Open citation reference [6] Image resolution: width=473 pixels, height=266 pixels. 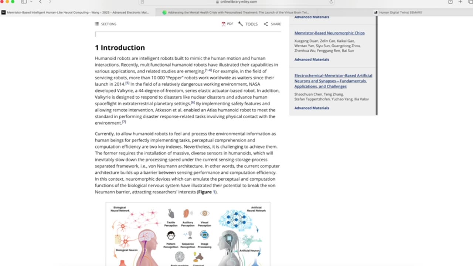click(193, 103)
